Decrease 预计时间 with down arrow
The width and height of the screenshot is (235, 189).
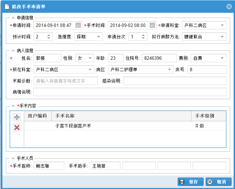pos(49,38)
